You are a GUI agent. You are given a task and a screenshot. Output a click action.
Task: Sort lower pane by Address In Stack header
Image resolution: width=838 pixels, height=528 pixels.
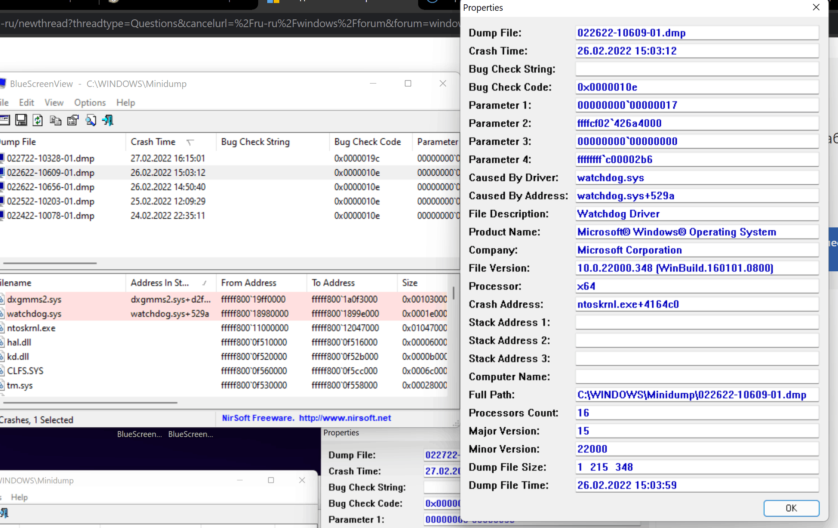[x=171, y=283]
